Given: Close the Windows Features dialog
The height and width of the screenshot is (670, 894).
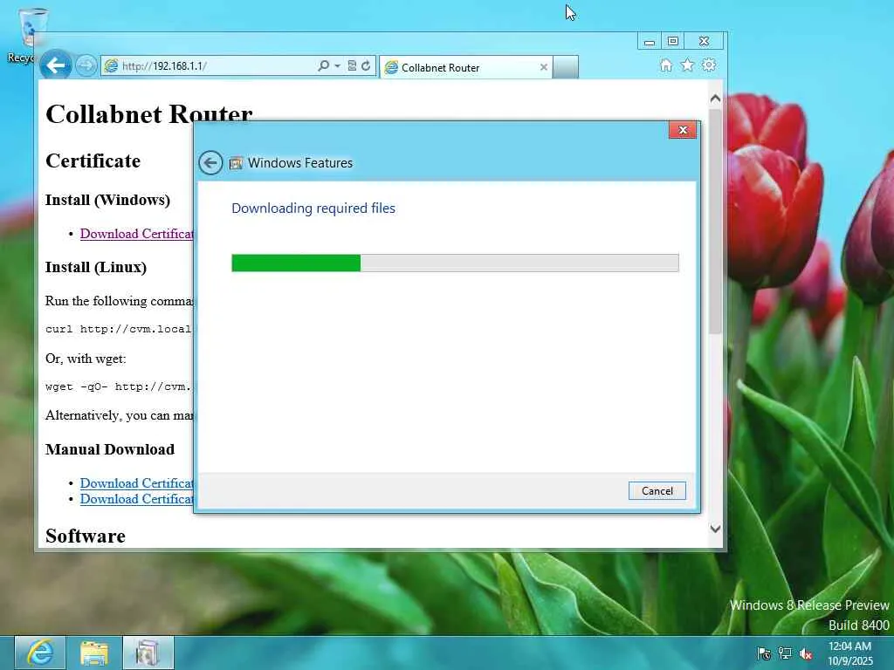Looking at the screenshot, I should pos(683,130).
